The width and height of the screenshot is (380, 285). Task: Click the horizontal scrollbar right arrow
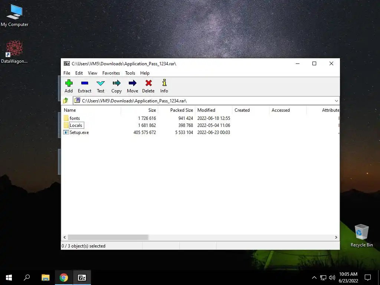click(336, 237)
